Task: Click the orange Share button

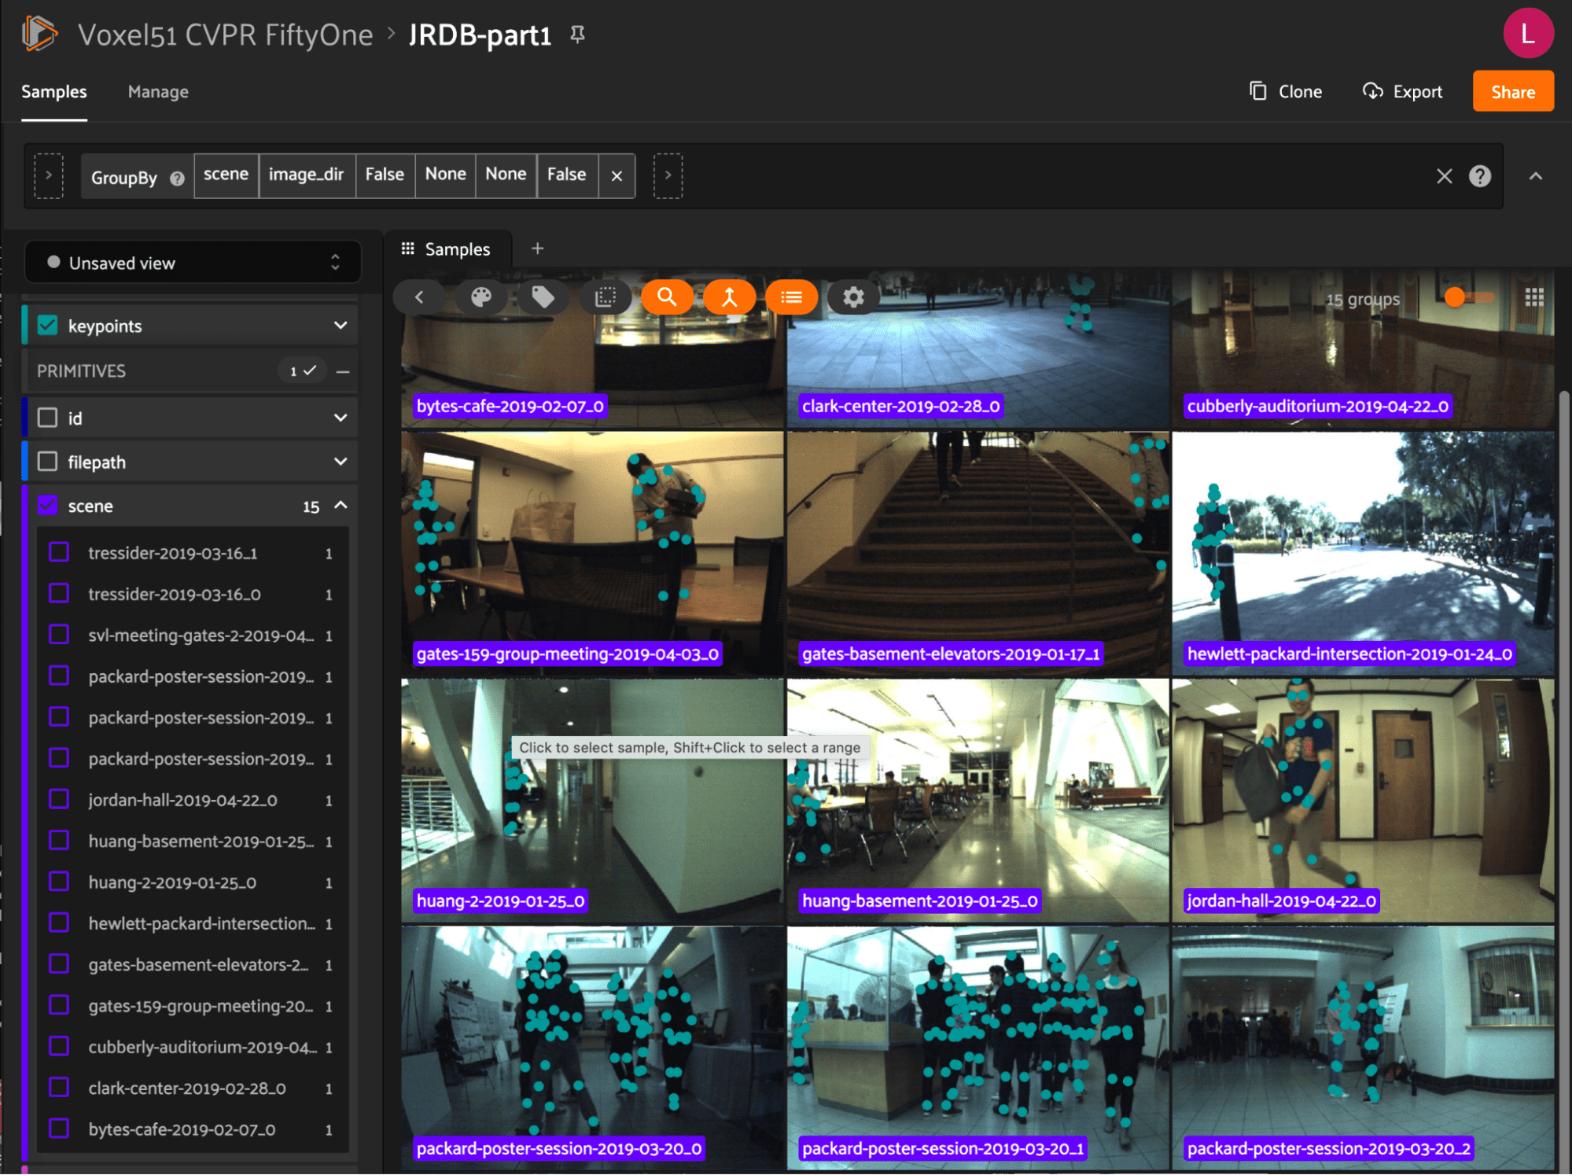Action: (1512, 92)
